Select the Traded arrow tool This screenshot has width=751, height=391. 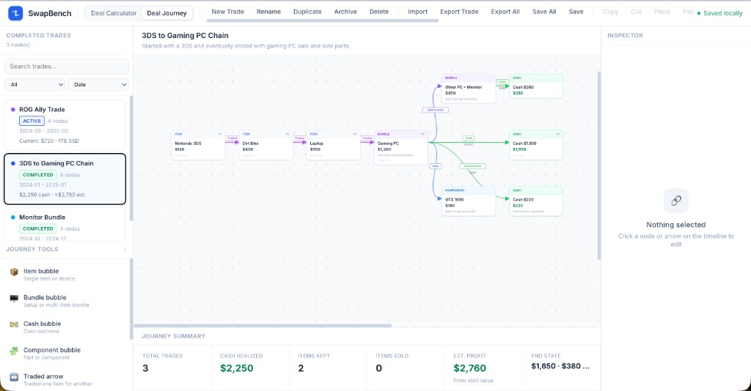click(65, 379)
